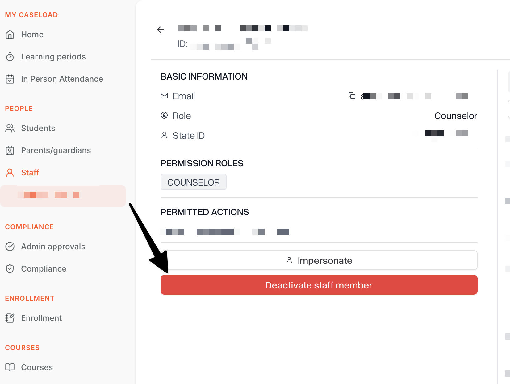Click the Enrollment notebook icon
510x384 pixels.
tap(10, 318)
